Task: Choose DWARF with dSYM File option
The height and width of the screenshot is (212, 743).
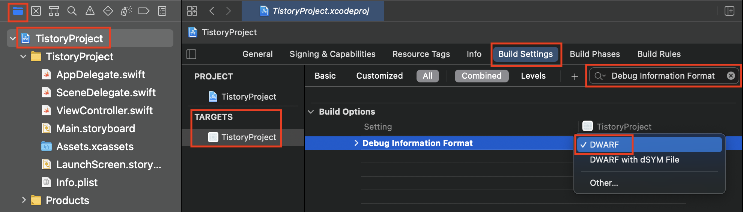Action: (634, 160)
